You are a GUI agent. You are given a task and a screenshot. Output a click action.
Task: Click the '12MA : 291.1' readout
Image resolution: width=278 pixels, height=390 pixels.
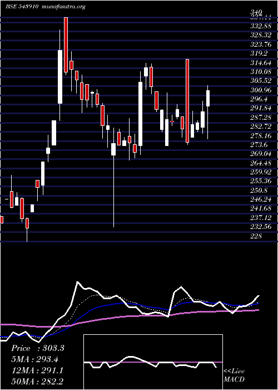(x=37, y=370)
